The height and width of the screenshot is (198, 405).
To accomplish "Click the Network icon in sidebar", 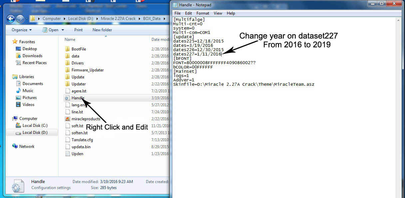I will pyautogui.click(x=15, y=146).
